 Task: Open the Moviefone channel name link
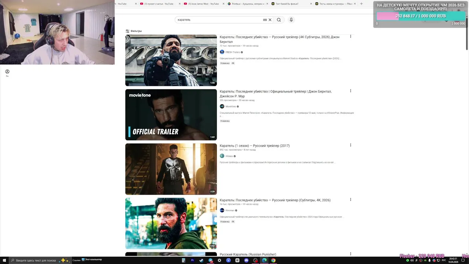click(x=231, y=106)
